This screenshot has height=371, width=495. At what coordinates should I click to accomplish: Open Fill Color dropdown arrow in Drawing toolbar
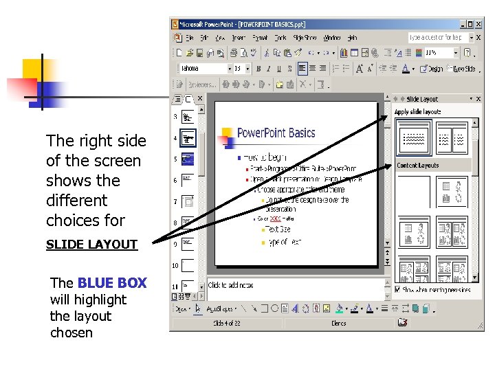[347, 309]
